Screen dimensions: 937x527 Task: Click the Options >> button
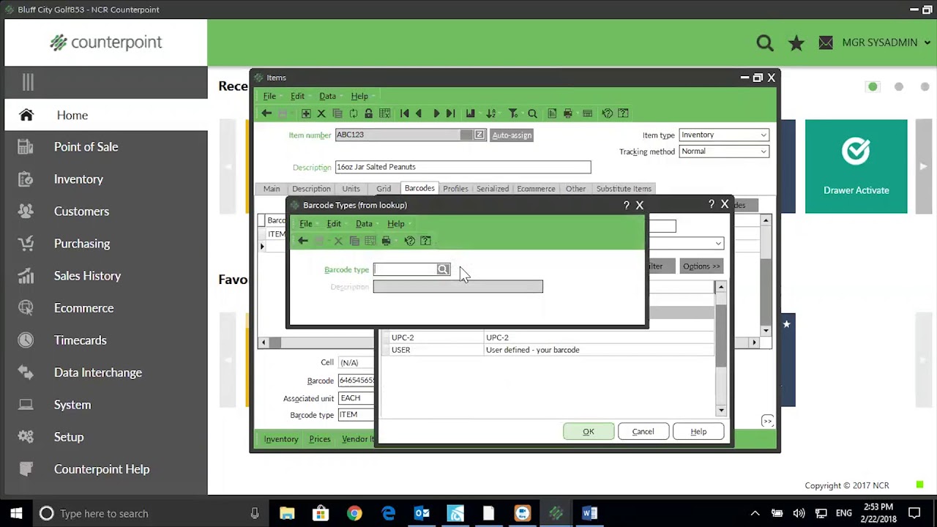[701, 266]
